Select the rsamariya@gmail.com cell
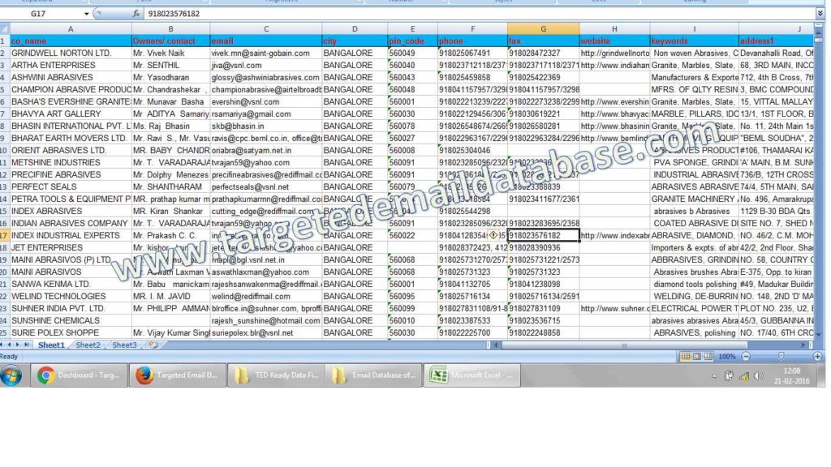This screenshot has height=467, width=831. tap(266, 114)
